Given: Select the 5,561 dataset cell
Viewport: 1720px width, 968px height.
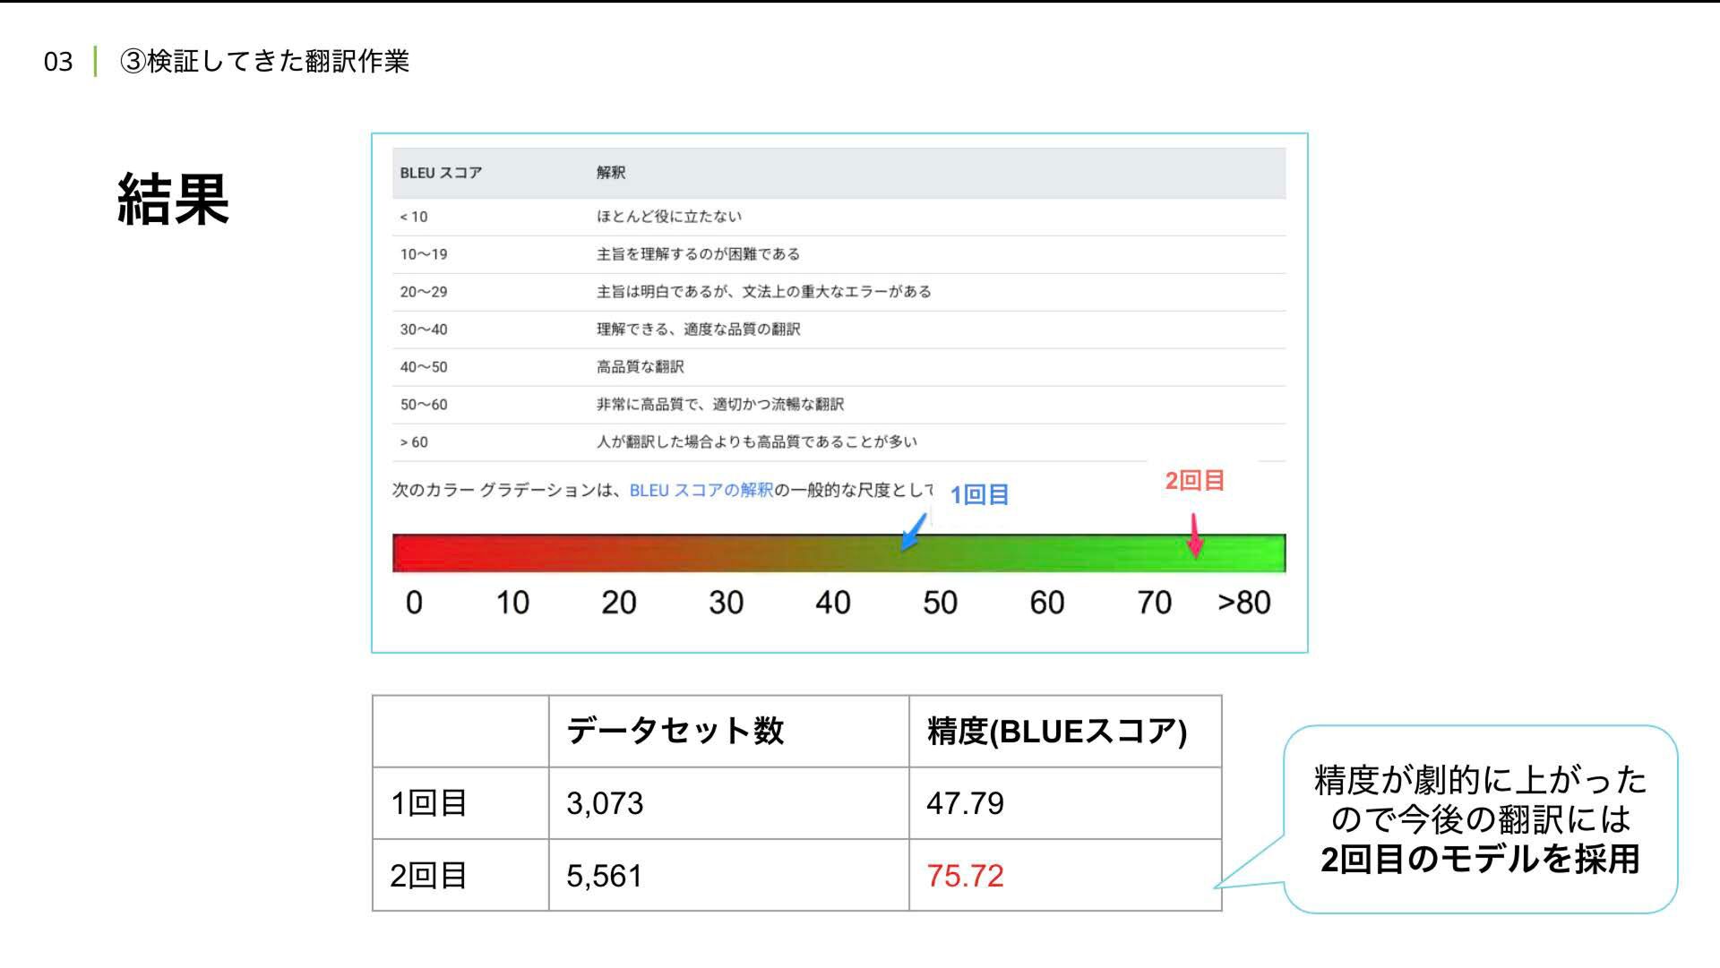Looking at the screenshot, I should point(605,876).
